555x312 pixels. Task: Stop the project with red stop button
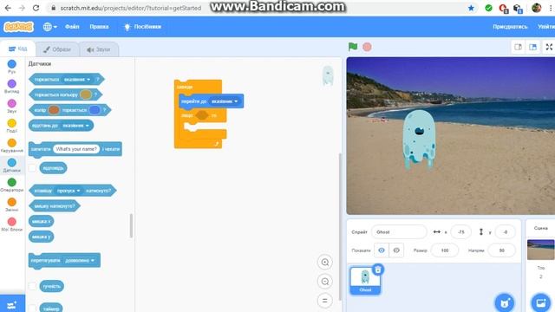[x=367, y=47]
